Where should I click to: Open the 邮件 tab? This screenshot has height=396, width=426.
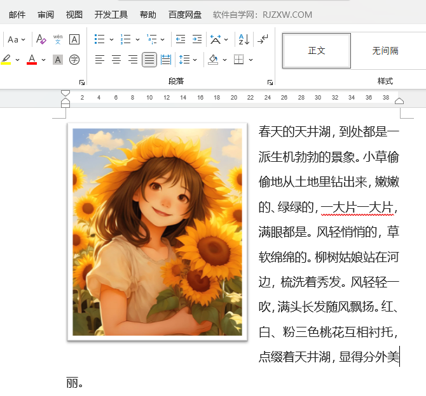(17, 15)
